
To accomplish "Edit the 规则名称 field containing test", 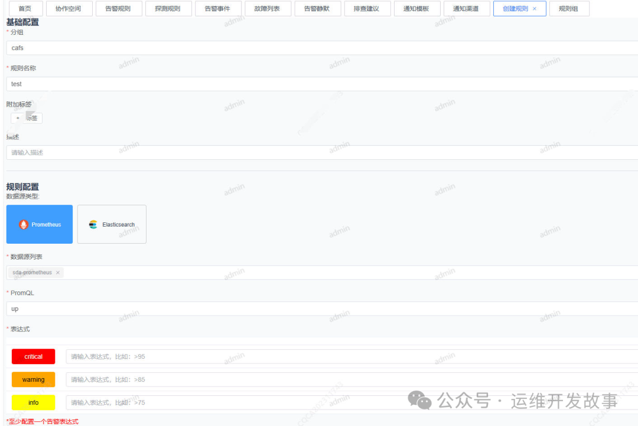I will pos(323,84).
